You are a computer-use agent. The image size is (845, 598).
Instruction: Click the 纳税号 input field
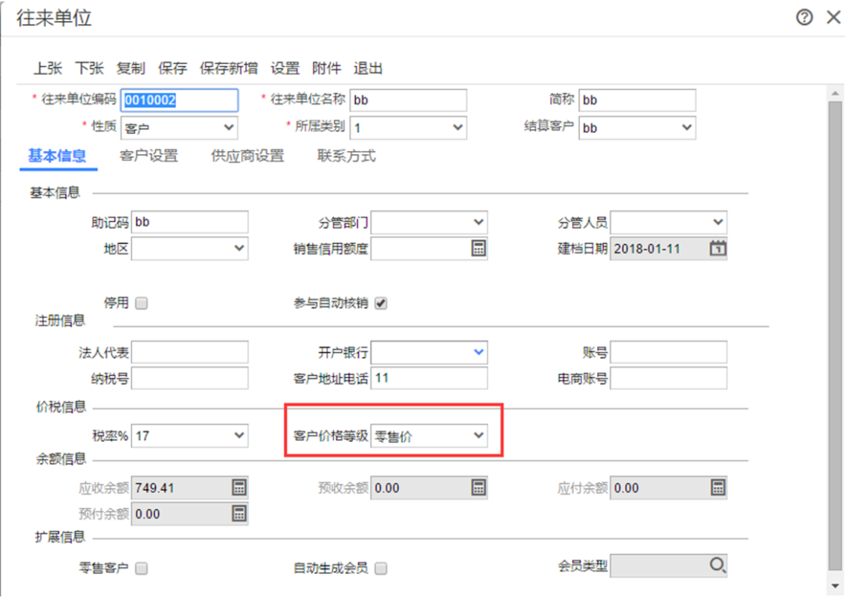189,378
